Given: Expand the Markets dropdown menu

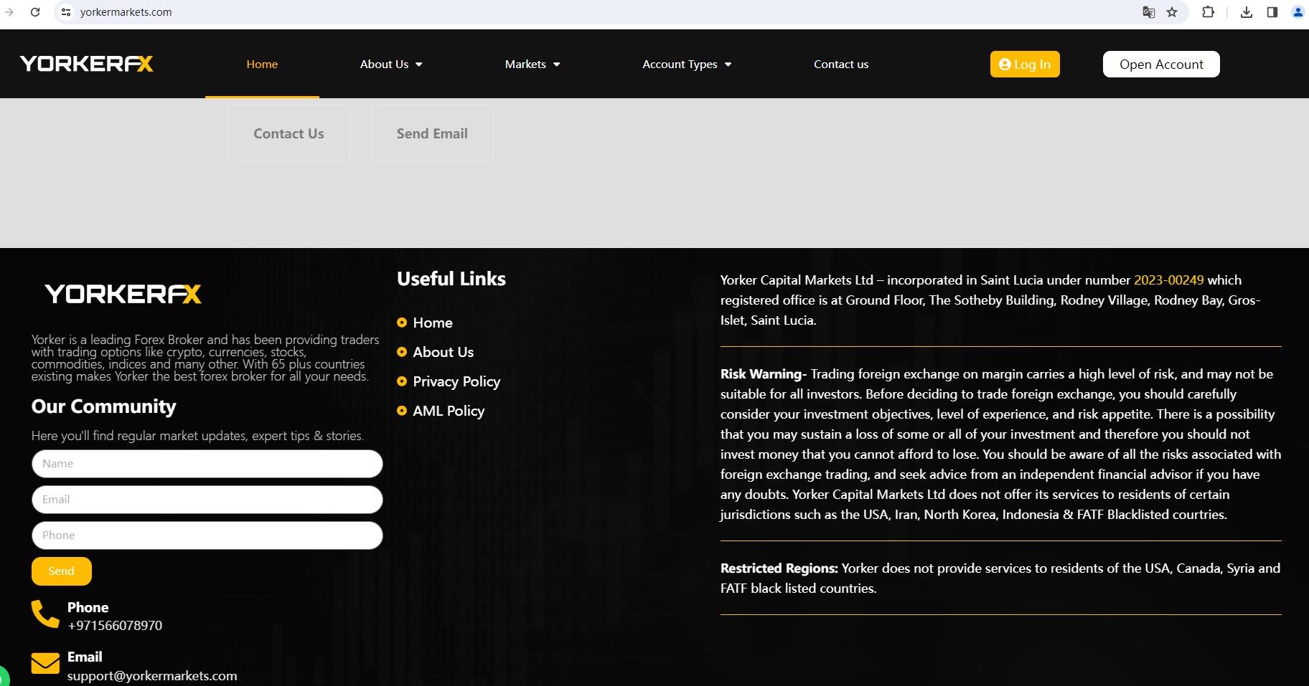Looking at the screenshot, I should tap(532, 64).
